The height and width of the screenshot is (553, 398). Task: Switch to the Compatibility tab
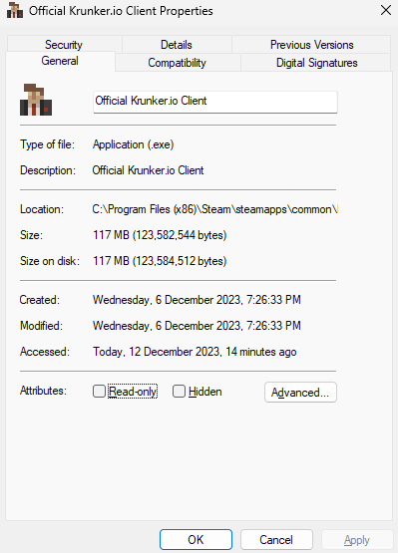click(178, 63)
